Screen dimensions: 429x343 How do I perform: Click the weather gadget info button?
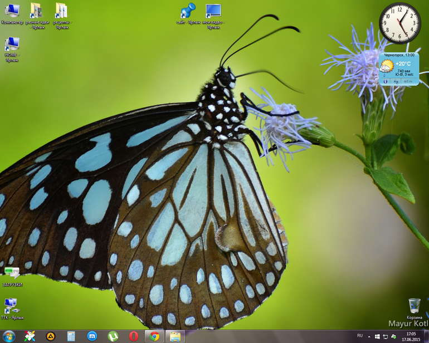[x=384, y=81]
